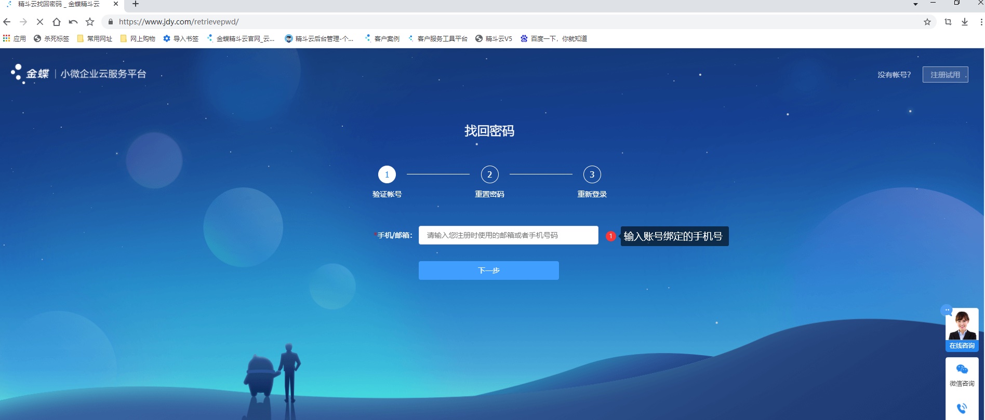Viewport: 985px width, 420px height.
Task: Click the 没有帐号? text
Action: pyautogui.click(x=894, y=75)
